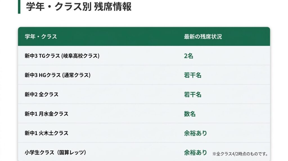Image resolution: width=288 pixels, height=161 pixels.
Task: Click the (通常クラス) parenthetical text
Action: [x=76, y=75]
